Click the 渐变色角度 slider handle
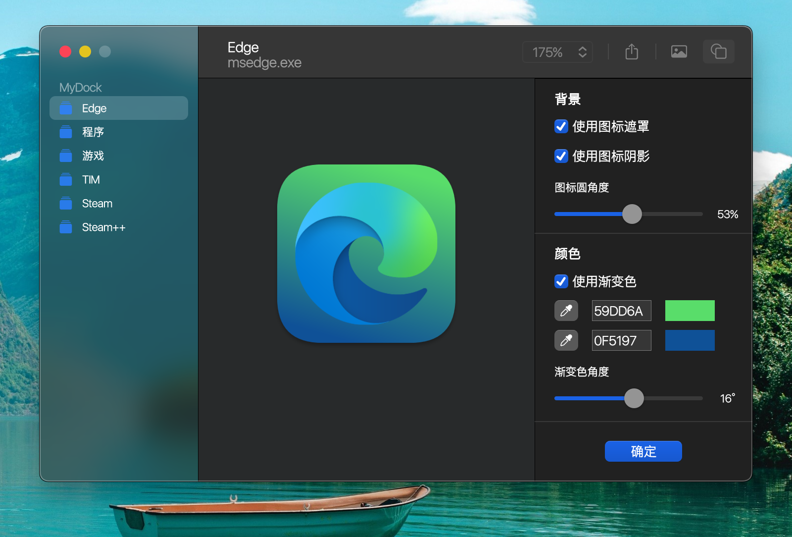 (x=634, y=398)
